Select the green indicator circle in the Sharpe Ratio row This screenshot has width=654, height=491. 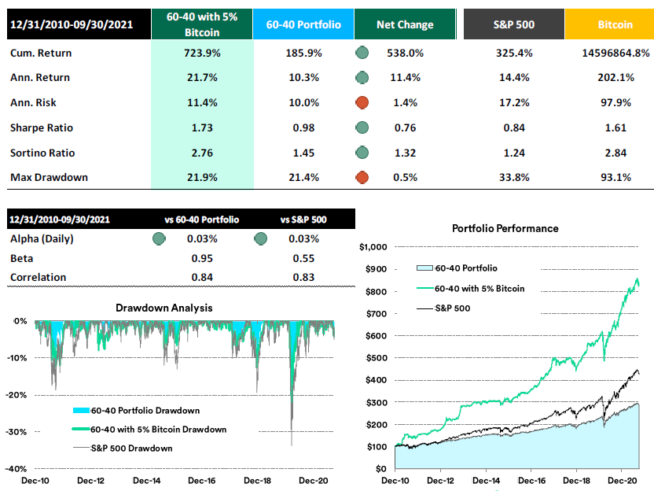tap(362, 127)
